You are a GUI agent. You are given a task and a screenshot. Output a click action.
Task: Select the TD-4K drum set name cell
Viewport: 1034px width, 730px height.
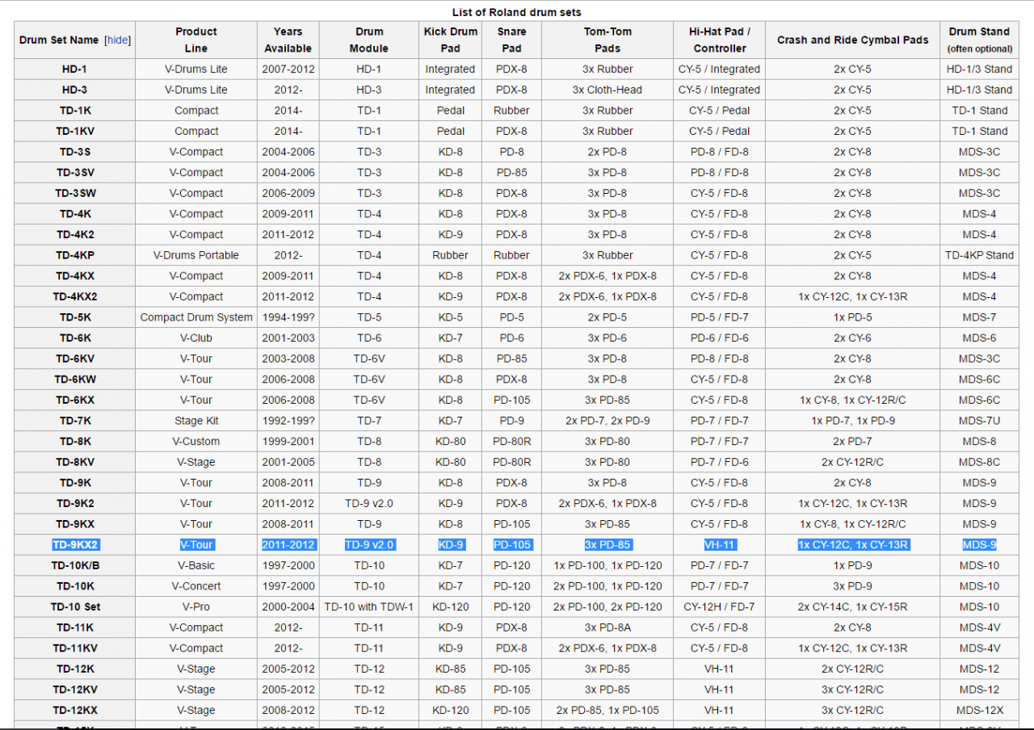(x=74, y=214)
